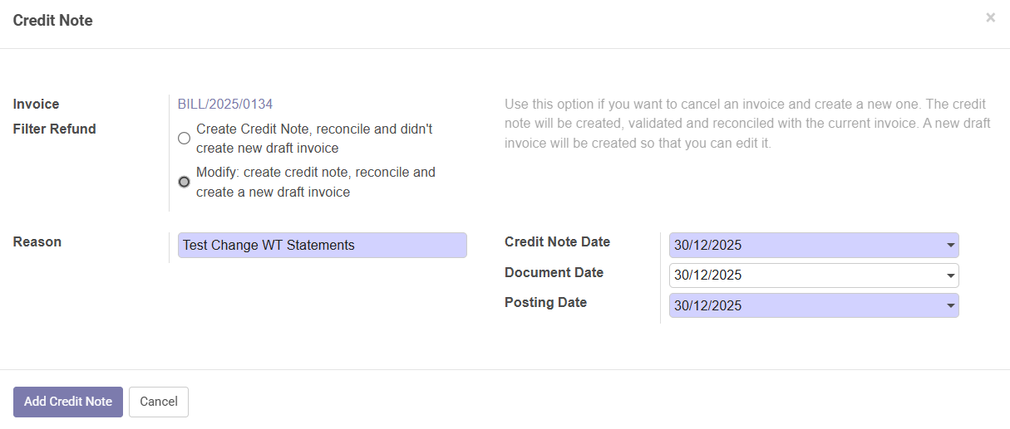Click the Reason field with 'Test Change WT Statements'
1010x429 pixels.
[322, 246]
